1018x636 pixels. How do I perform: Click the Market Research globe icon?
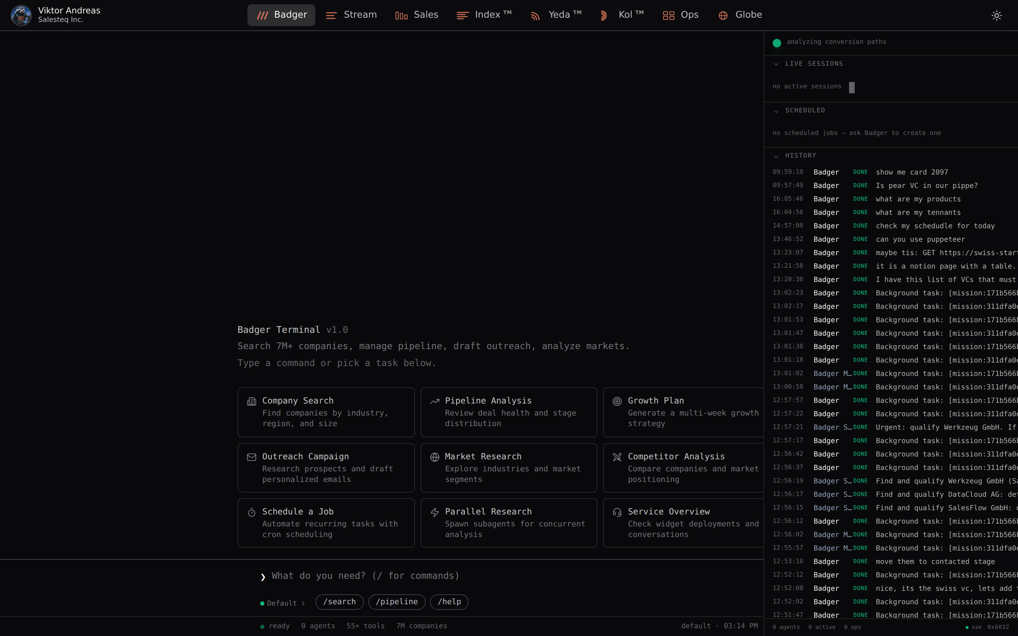click(434, 457)
